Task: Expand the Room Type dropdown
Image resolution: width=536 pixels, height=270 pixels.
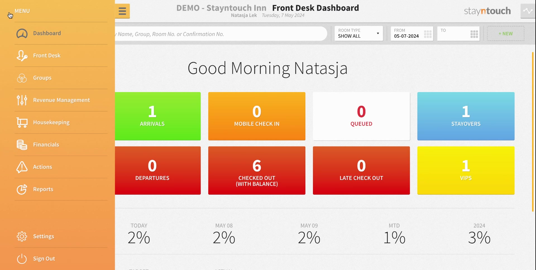Action: click(x=359, y=33)
